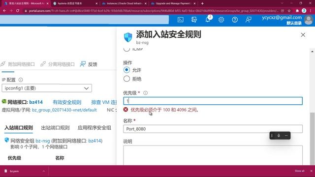Switch to 入站端口规则 tab
The image size is (315, 177).
tap(19, 128)
